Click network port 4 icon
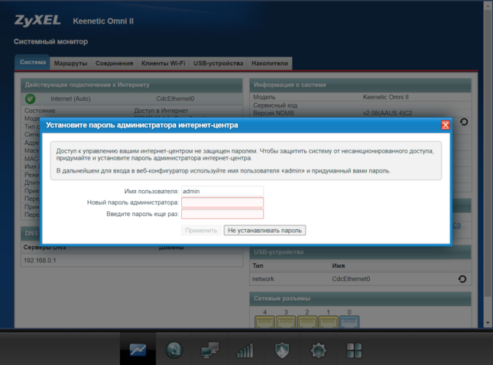This screenshot has width=493, height=365. pyautogui.click(x=264, y=321)
